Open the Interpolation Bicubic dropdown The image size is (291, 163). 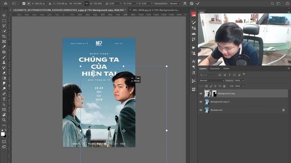(x=175, y=4)
